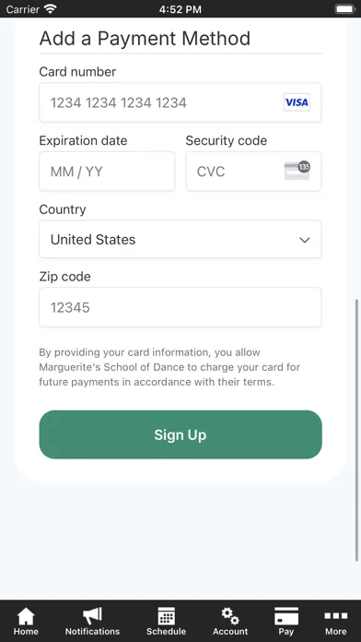361x642 pixels.
Task: Open the United States country selector
Action: 180,240
